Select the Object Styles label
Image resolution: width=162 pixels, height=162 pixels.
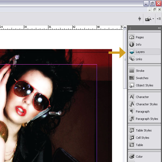(x=144, y=85)
